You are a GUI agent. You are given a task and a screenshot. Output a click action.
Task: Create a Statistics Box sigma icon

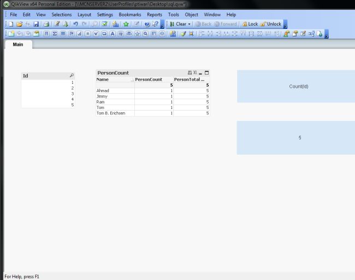coord(55,34)
